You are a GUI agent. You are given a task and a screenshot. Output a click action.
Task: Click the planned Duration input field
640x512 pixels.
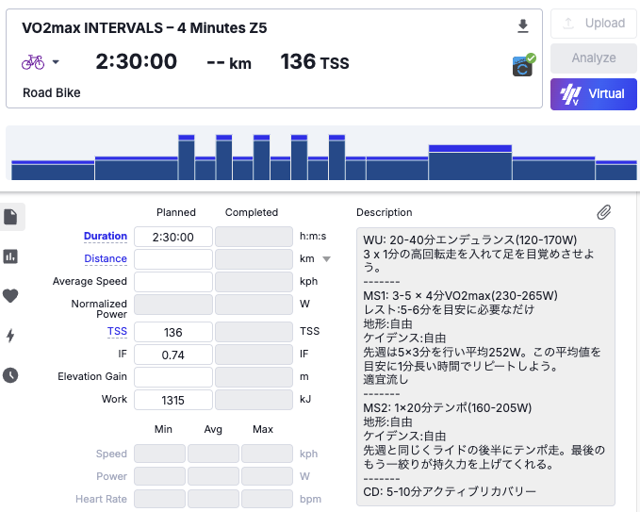point(173,237)
